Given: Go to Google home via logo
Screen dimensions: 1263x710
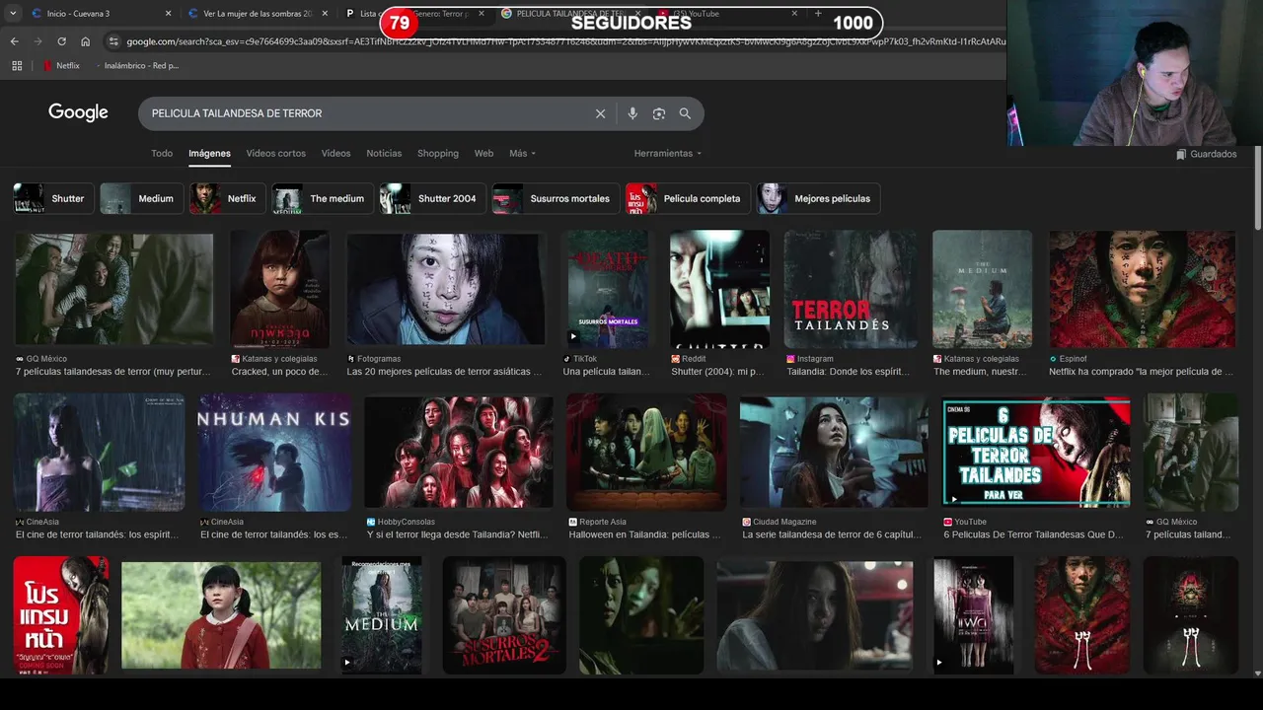Looking at the screenshot, I should pos(78,112).
